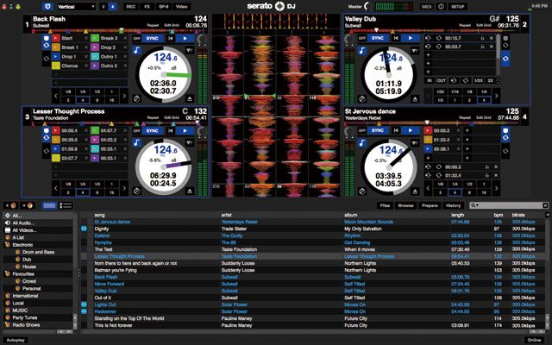The width and height of the screenshot is (552, 345).
Task: Enable SYNC on deck 1
Action: [x=152, y=38]
